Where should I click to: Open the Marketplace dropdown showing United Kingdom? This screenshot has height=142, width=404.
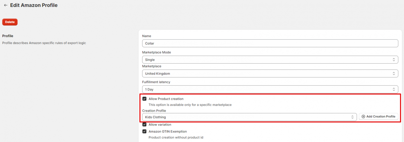(x=268, y=74)
